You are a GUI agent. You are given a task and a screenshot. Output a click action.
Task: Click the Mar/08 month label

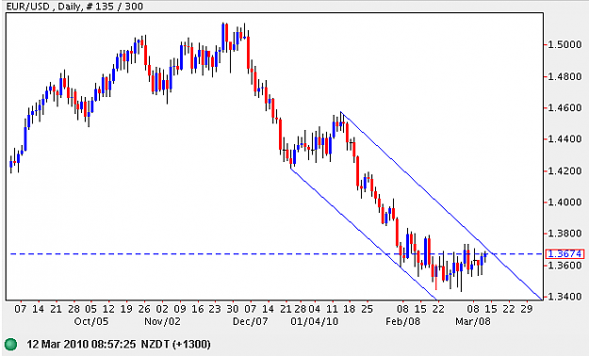pyautogui.click(x=473, y=321)
